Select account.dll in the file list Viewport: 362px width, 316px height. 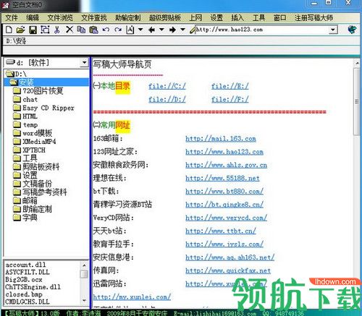25,265
